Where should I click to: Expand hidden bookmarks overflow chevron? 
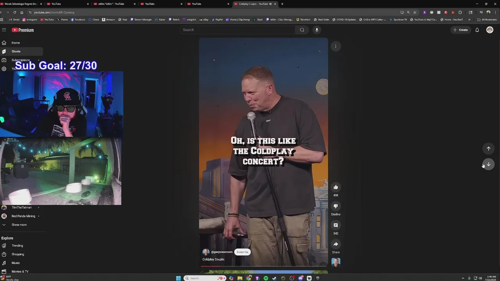[x=469, y=20]
